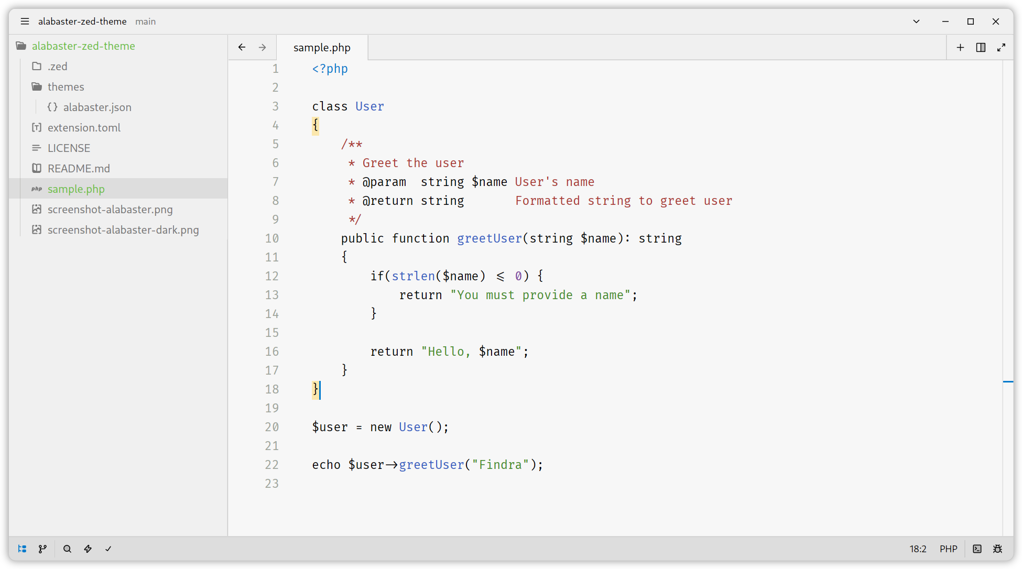The image size is (1022, 569).
Task: Go forward with the right arrow
Action: coord(263,47)
